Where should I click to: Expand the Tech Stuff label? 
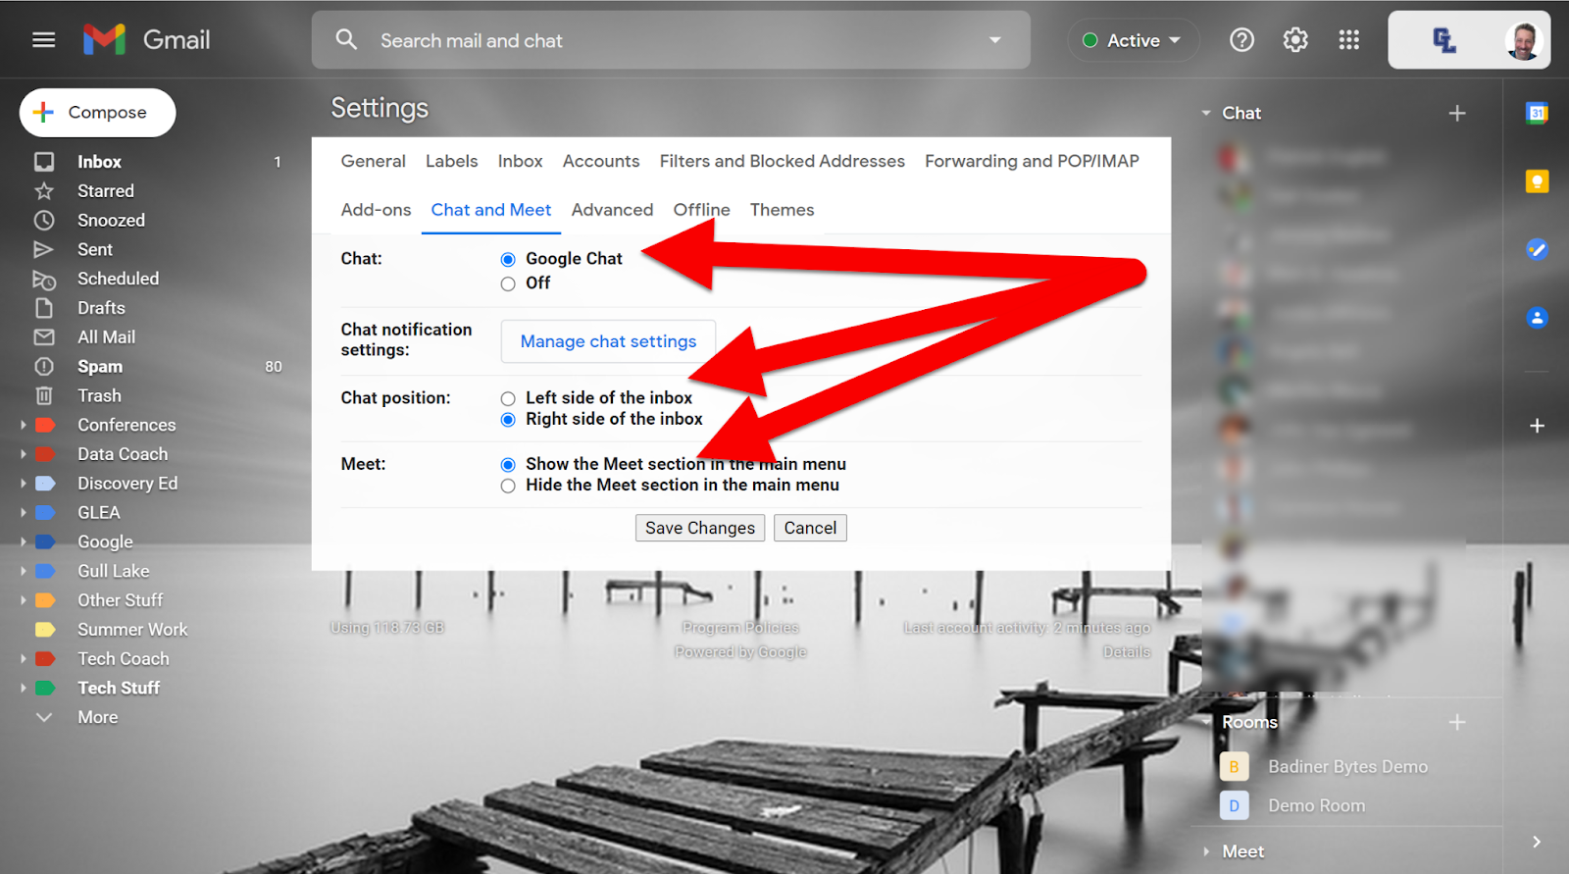pyautogui.click(x=24, y=689)
